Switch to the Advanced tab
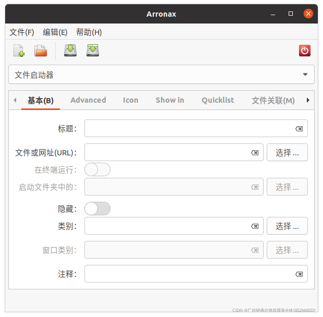Screen dimensions: 323x317 pos(88,100)
